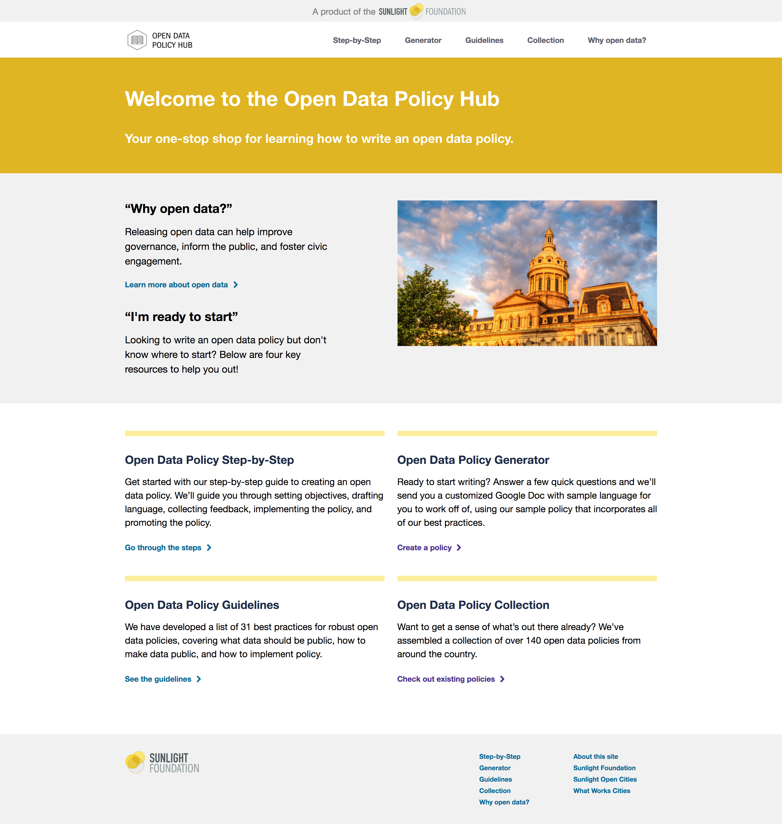This screenshot has width=782, height=824.
Task: Click the OPEN DATA POLICY HUB site title
Action: pos(172,40)
